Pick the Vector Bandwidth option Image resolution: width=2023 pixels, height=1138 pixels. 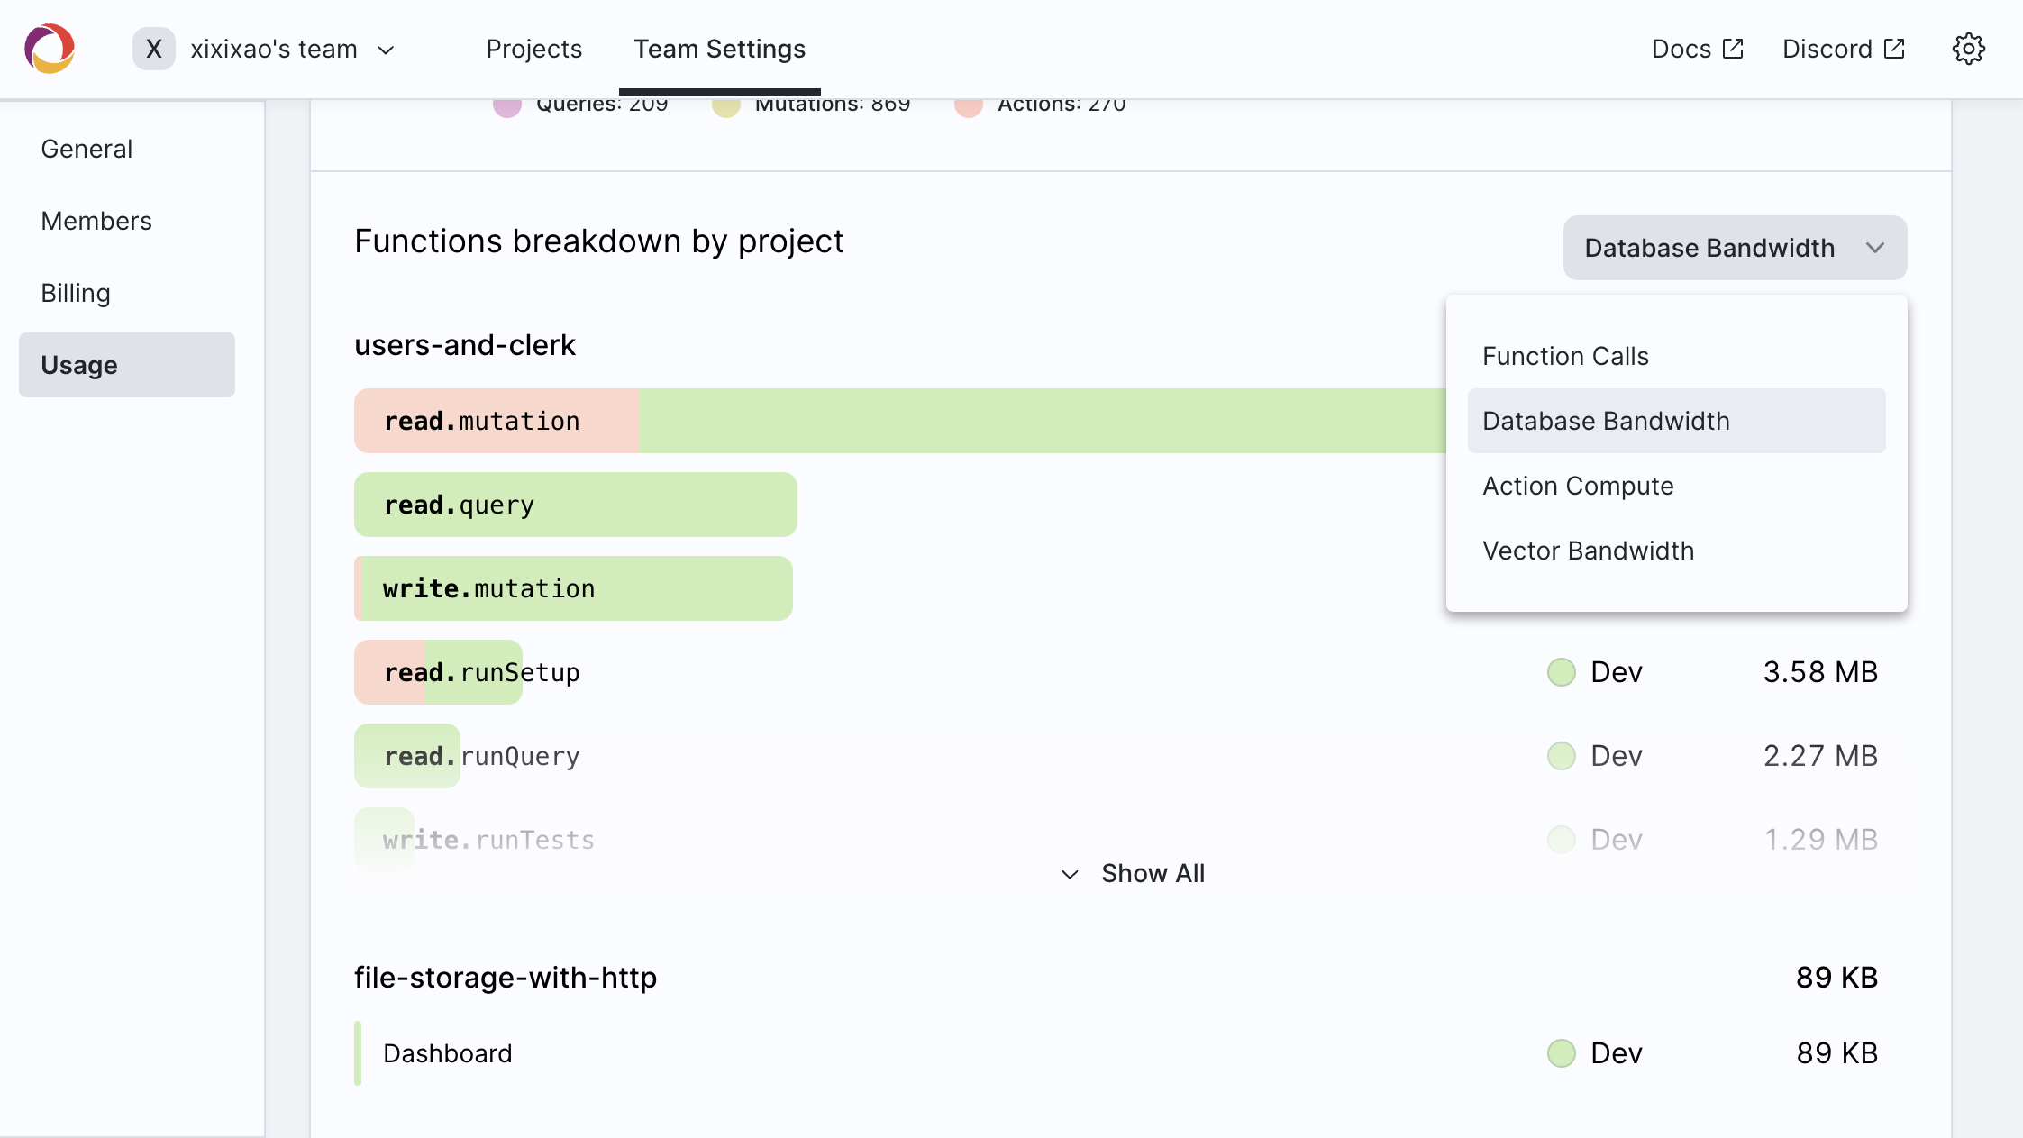point(1588,551)
